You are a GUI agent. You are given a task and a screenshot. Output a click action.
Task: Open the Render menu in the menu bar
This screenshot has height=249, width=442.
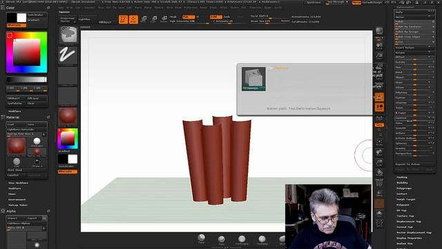click(x=203, y=8)
